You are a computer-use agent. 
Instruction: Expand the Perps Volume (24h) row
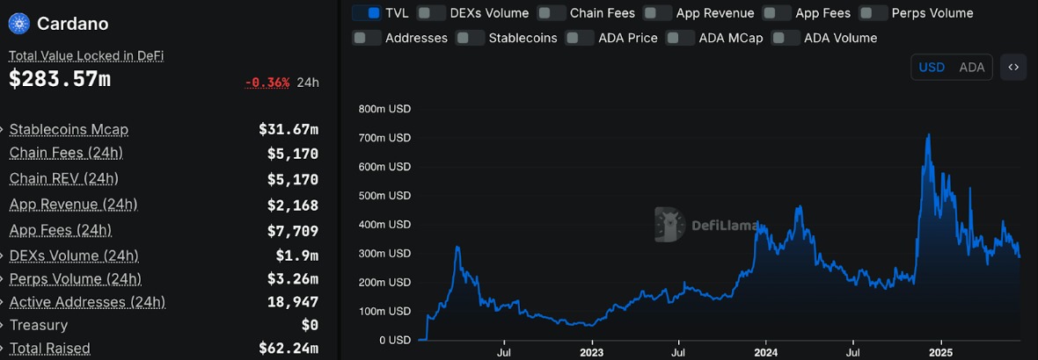point(2,279)
